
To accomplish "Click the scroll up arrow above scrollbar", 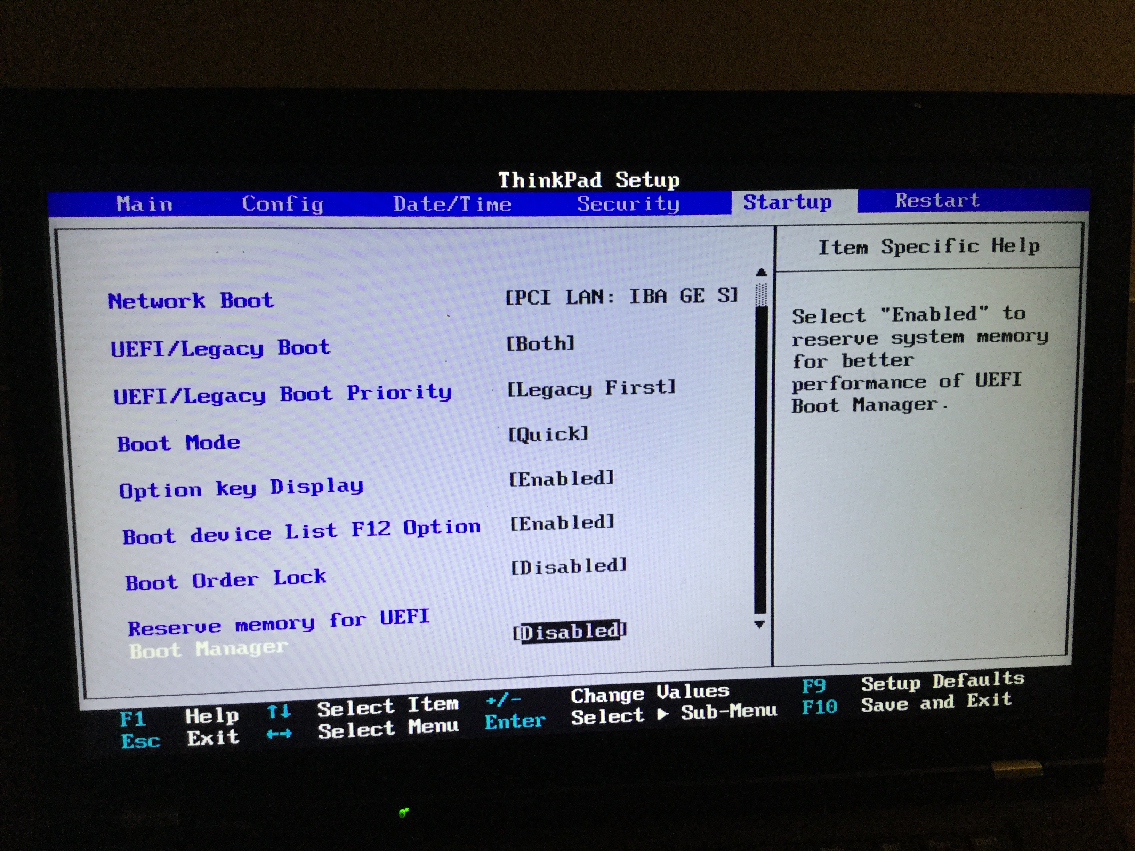I will pos(761,273).
